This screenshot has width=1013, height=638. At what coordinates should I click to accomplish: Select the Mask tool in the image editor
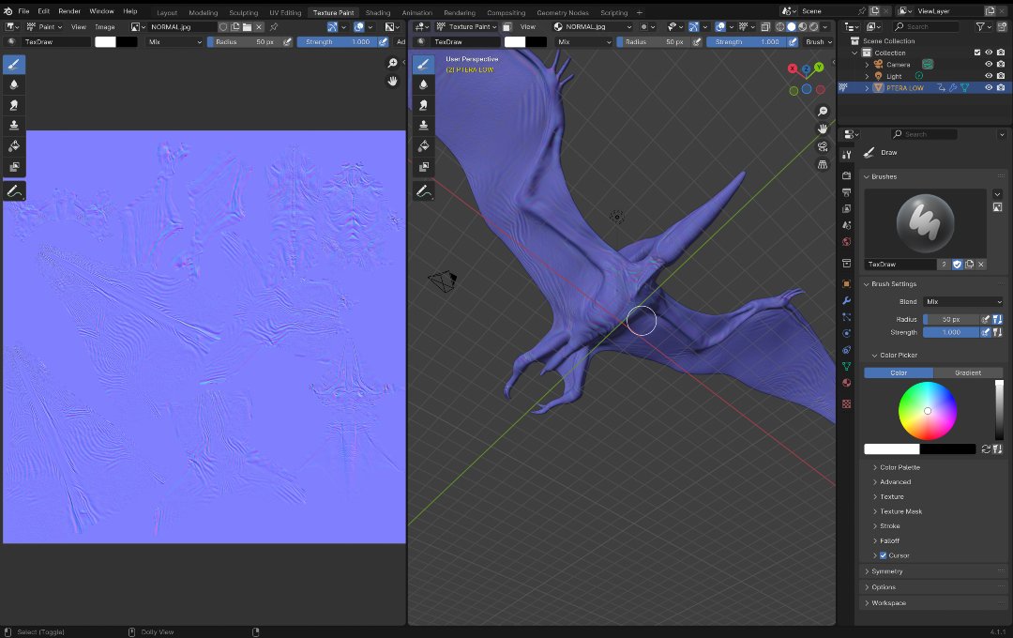pos(14,167)
